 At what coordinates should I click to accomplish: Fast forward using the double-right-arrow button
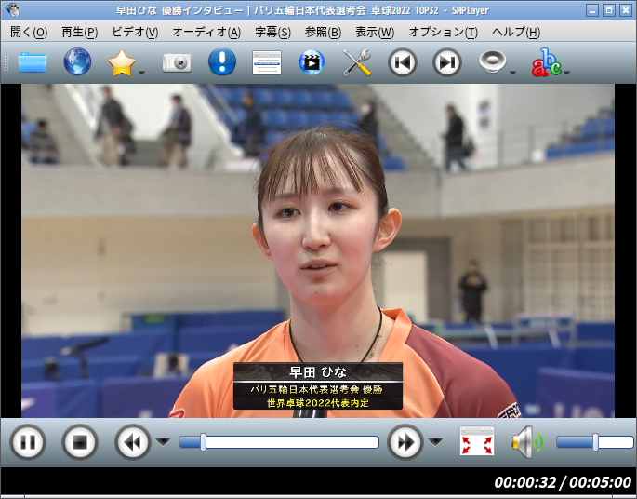(x=405, y=442)
